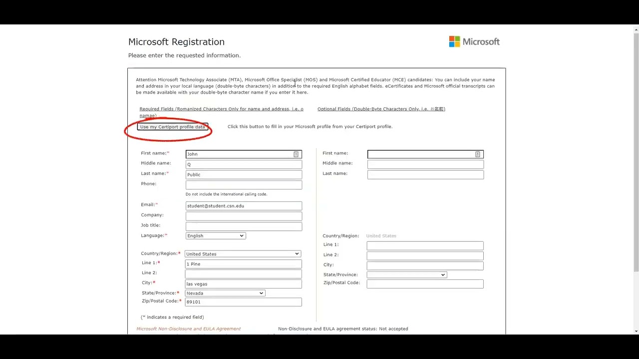
Task: Open Microsoft Non-Disclosure and EULA Agreement link
Action: tap(189, 329)
